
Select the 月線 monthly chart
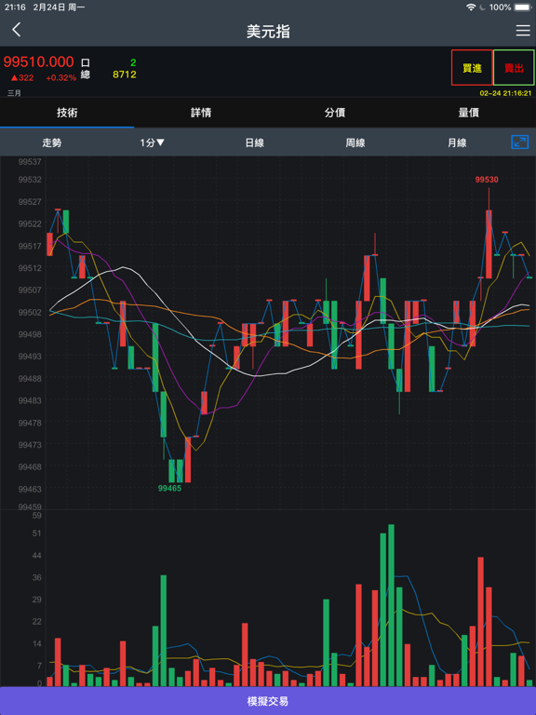(457, 142)
